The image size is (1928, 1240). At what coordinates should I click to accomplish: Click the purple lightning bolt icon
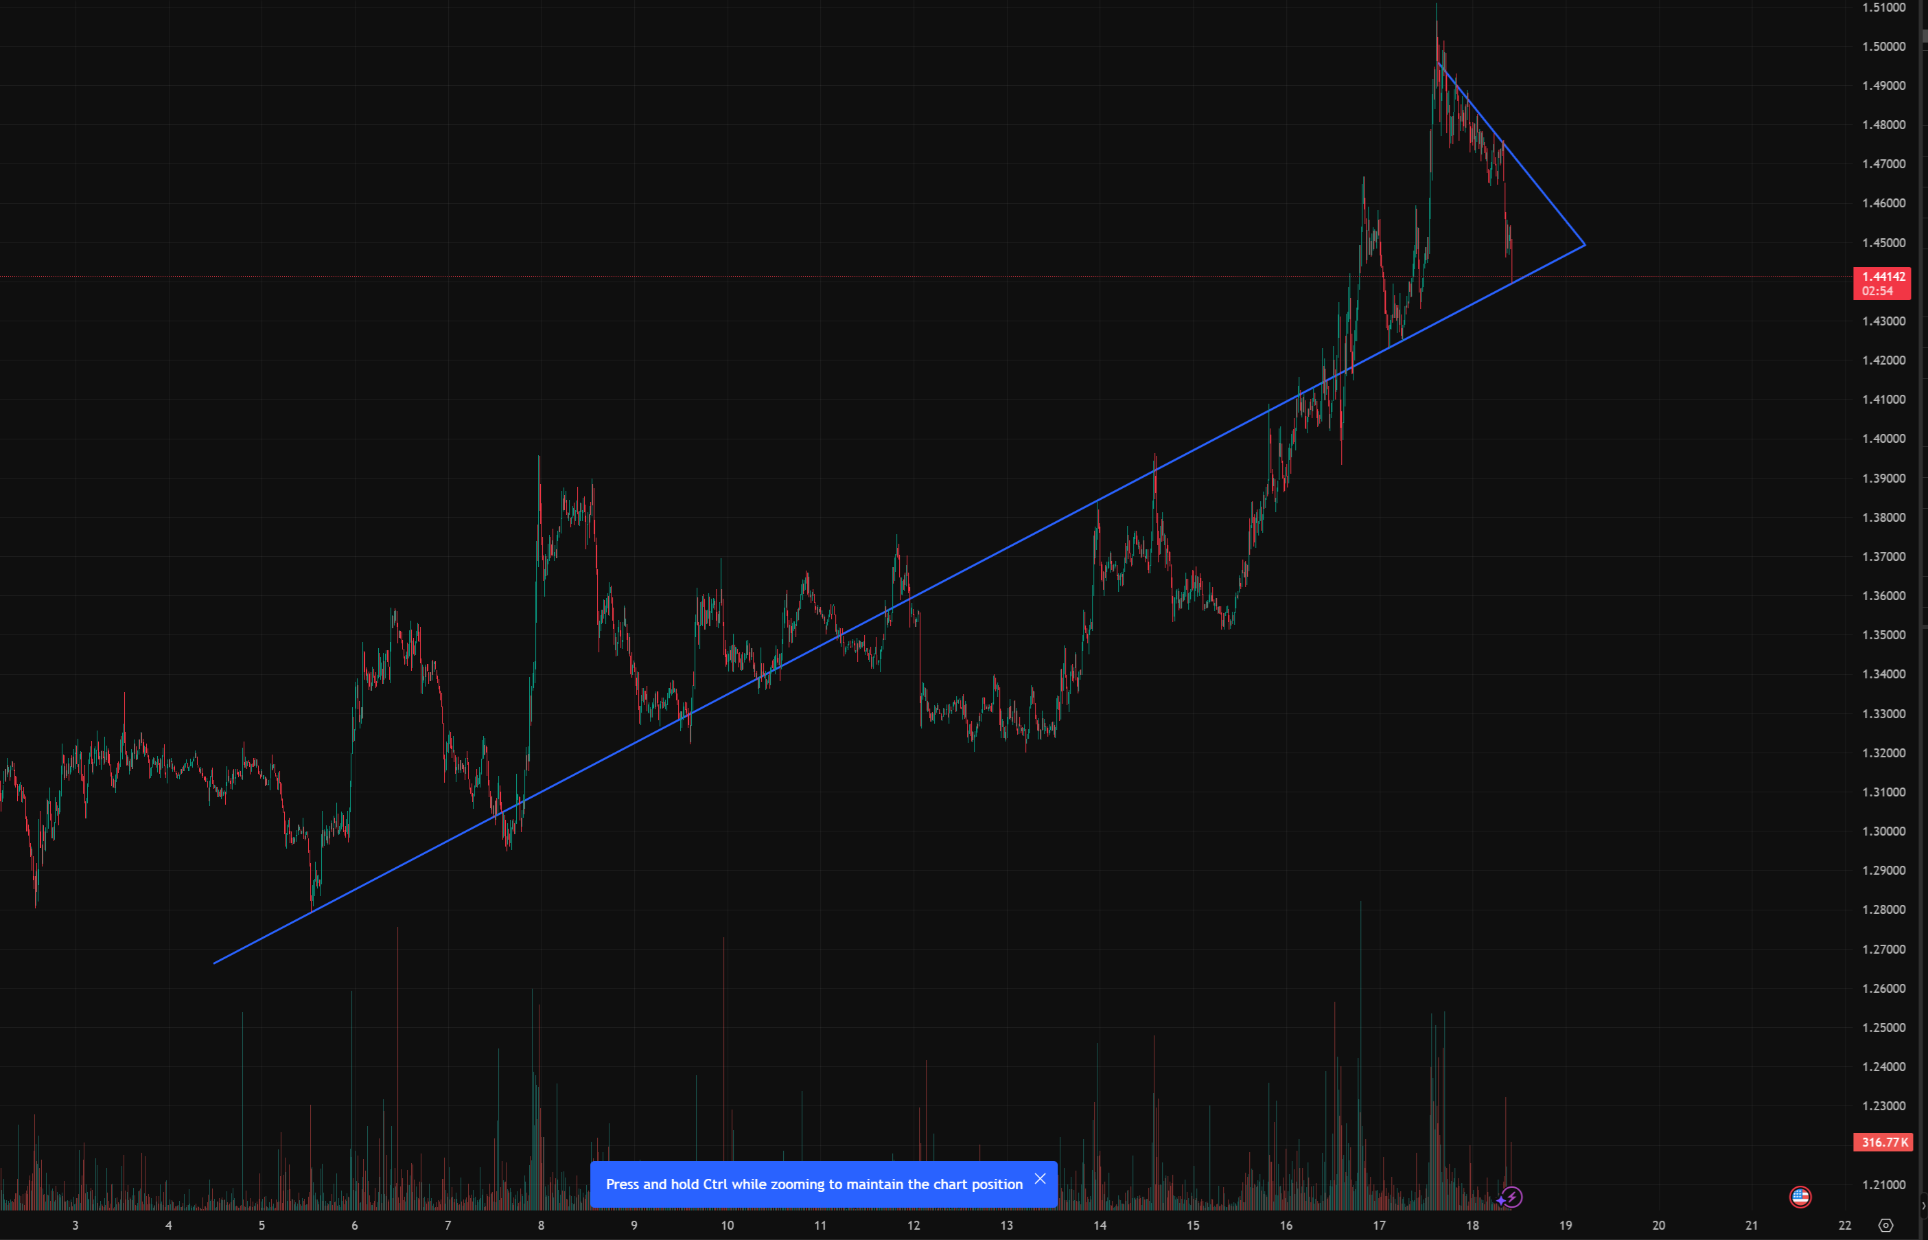point(1512,1197)
